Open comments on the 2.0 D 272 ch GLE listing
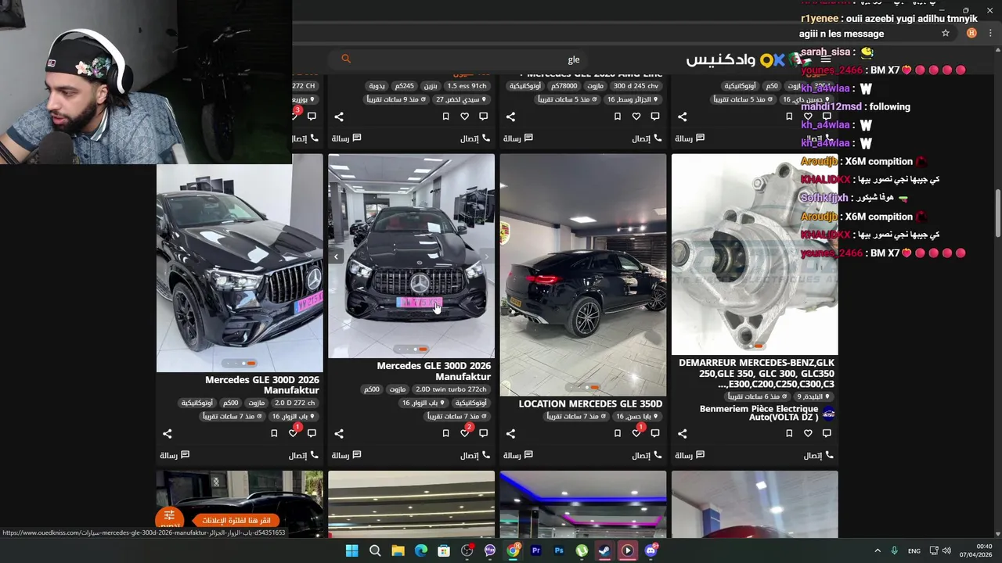The height and width of the screenshot is (563, 1002). click(312, 433)
